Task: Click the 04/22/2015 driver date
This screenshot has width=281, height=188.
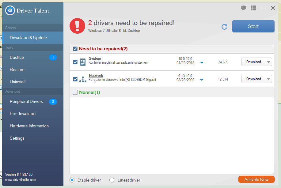Action: click(x=185, y=63)
